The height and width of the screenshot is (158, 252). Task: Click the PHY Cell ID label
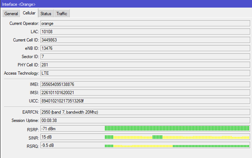point(28,65)
